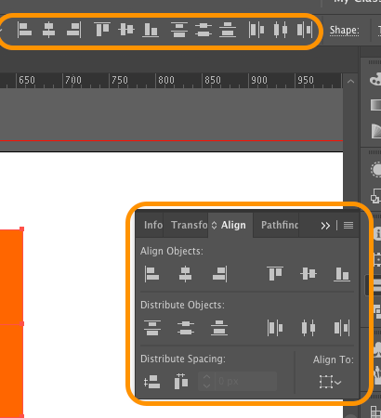Screen dimensions: 381x418
Task: Click Vertical Distribute Top in the Align panel
Action: tap(152, 328)
